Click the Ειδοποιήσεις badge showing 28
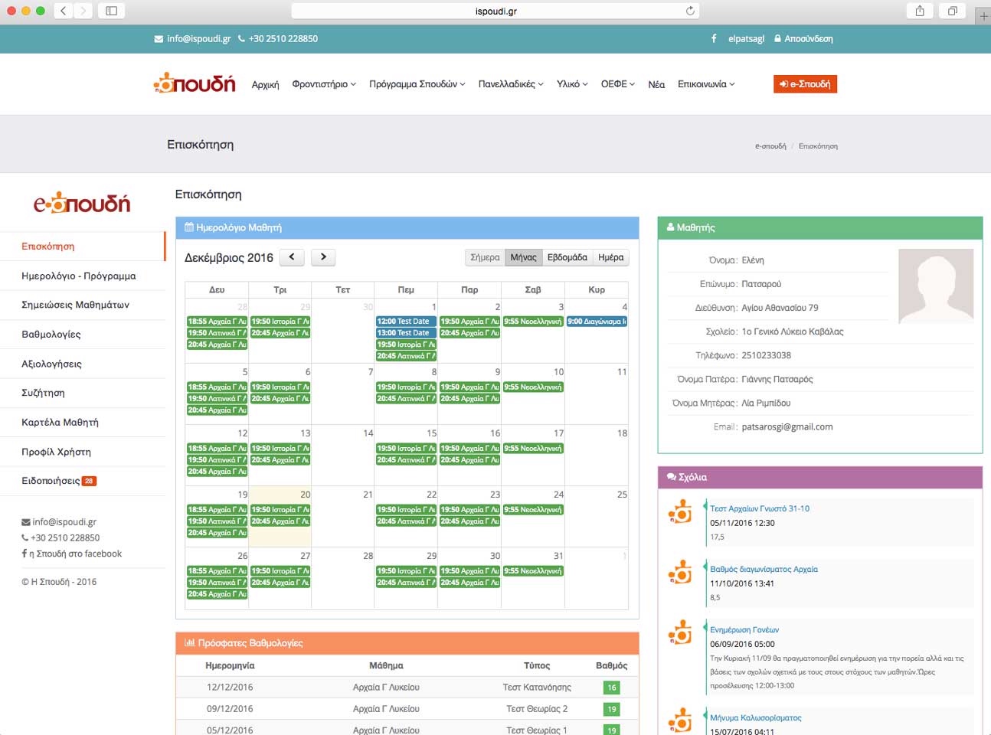 [x=89, y=481]
